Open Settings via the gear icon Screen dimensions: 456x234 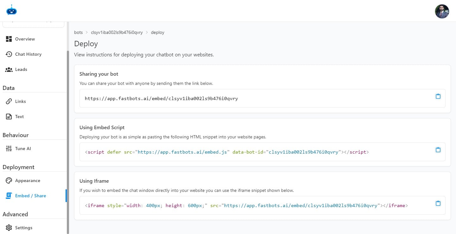[x=9, y=227]
